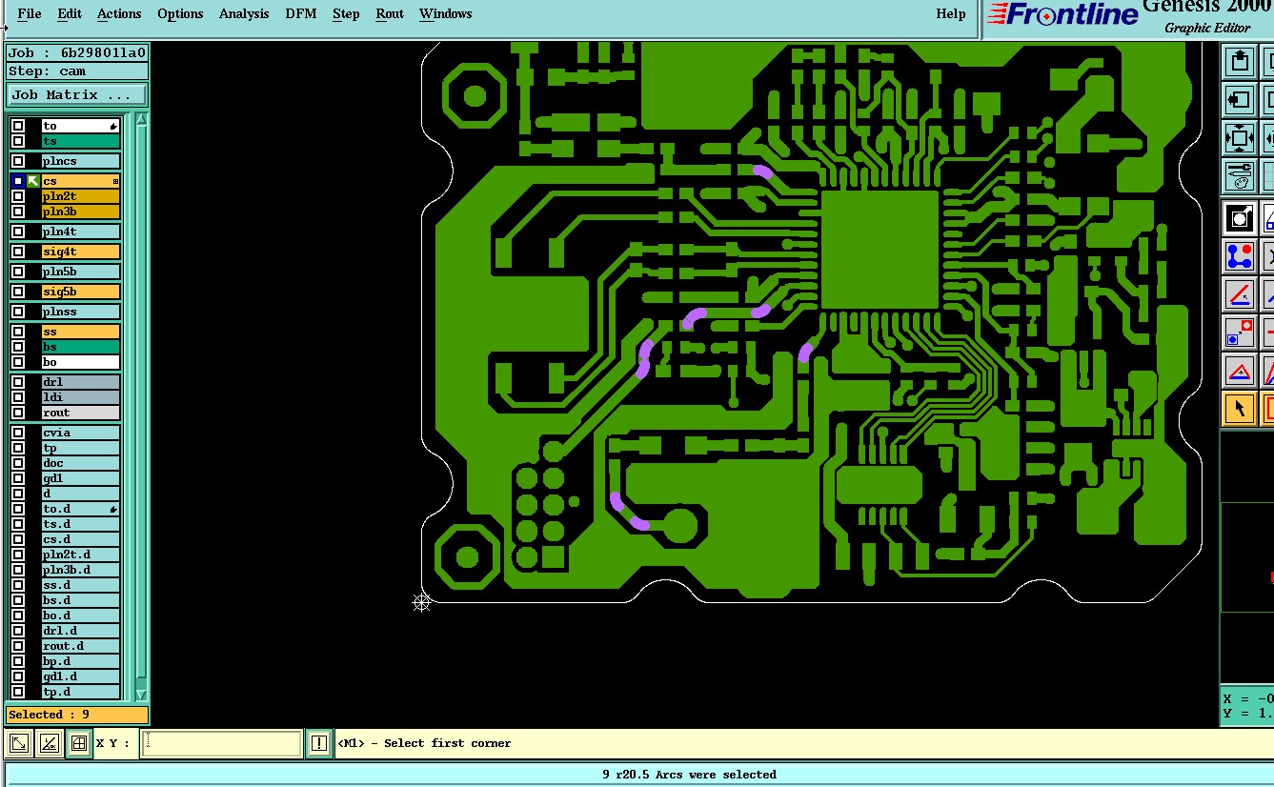Screen dimensions: 1274x787
Task: Open the Options menu
Action: [x=180, y=13]
